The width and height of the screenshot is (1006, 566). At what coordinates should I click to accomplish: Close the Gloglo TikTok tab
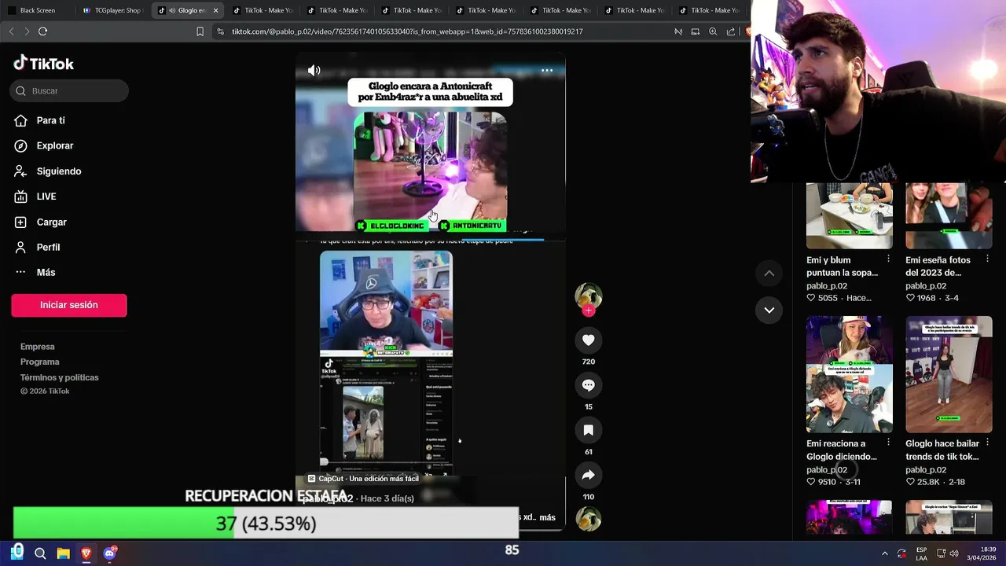coord(215,10)
